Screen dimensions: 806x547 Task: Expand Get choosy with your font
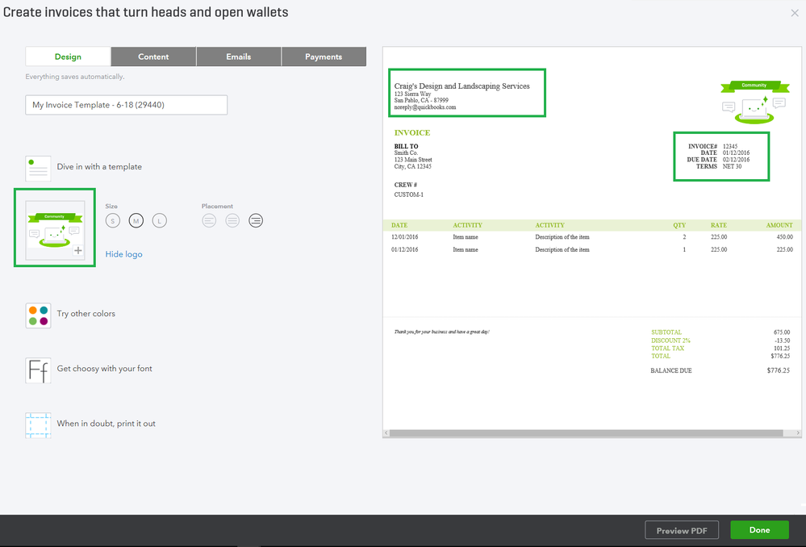105,369
